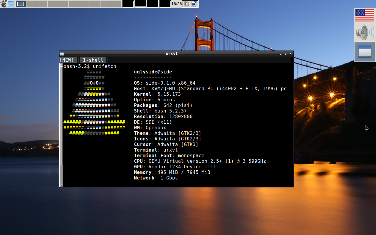Switch to the highlighted first workspace in pager
The width and height of the screenshot is (376, 235).
(x=21, y=4)
